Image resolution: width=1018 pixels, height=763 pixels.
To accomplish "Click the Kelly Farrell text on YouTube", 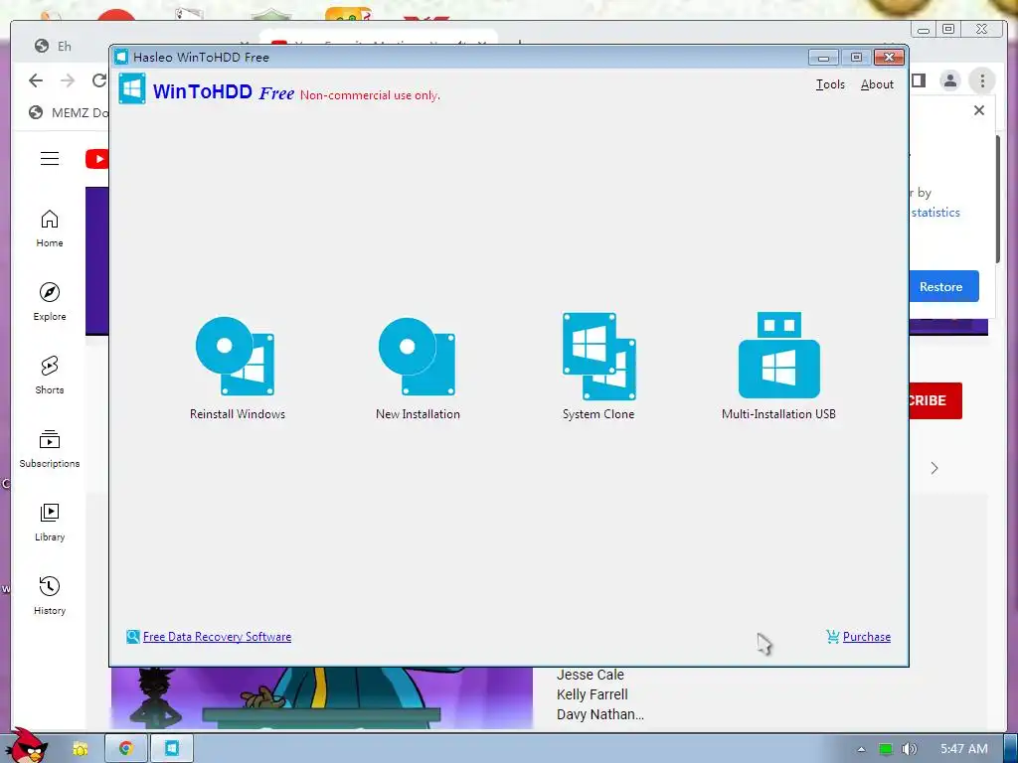I will point(593,694).
